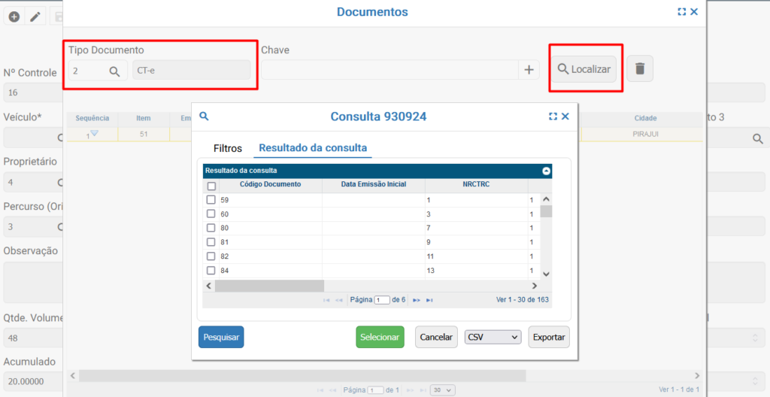This screenshot has height=397, width=770.
Task: Click the green Selecionar button
Action: (380, 338)
